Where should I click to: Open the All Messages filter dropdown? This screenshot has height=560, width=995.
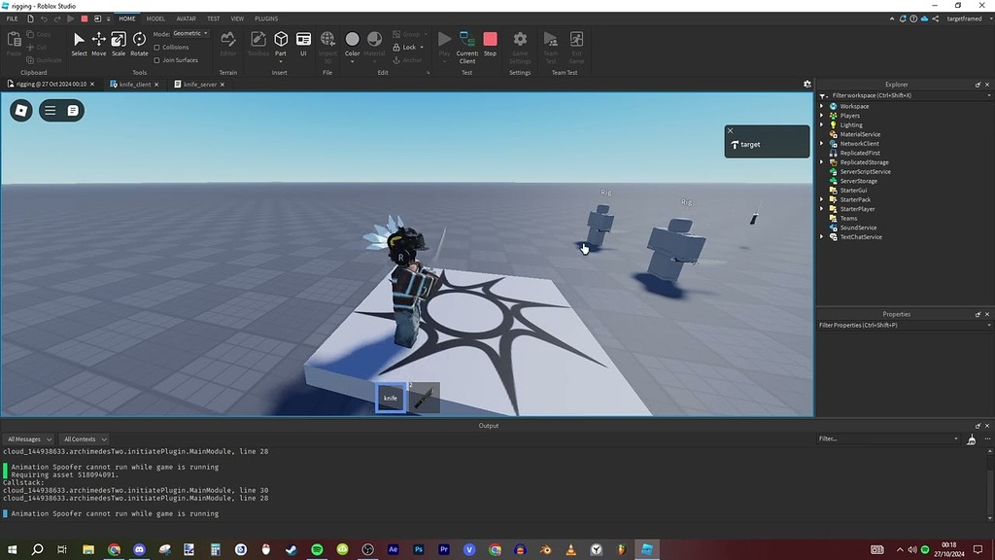coord(28,438)
